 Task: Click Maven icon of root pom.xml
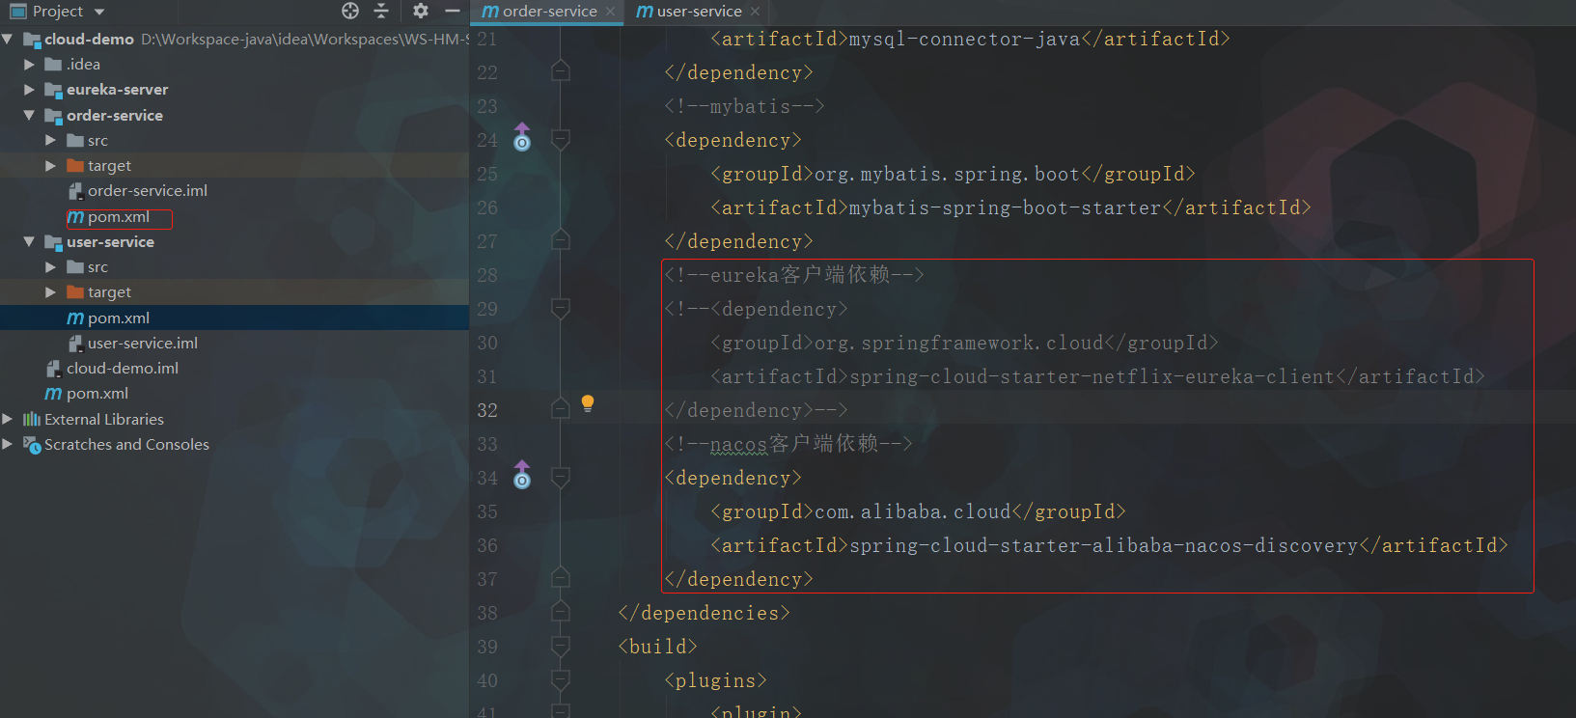53,394
